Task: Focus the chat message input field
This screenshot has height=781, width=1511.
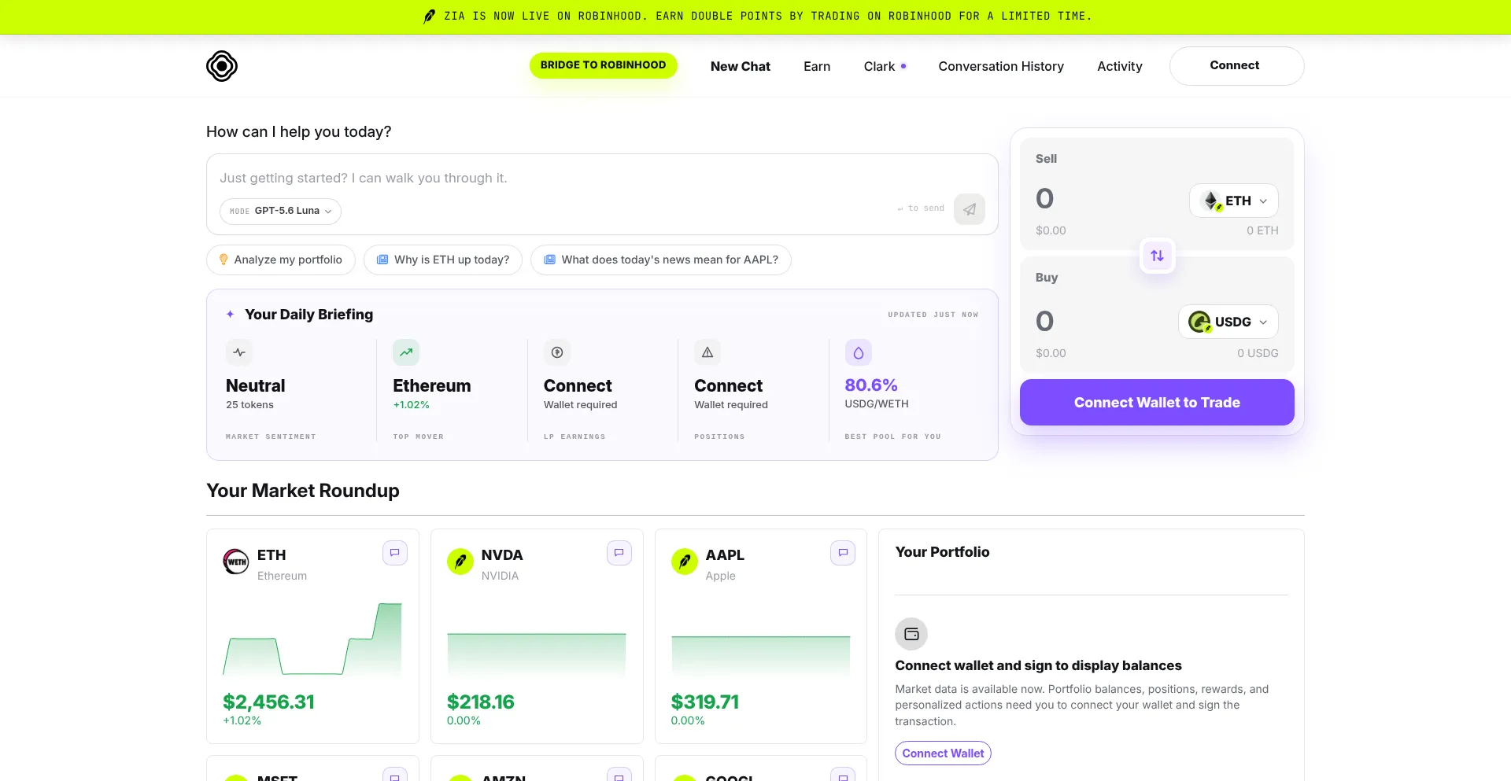Action: (602, 179)
